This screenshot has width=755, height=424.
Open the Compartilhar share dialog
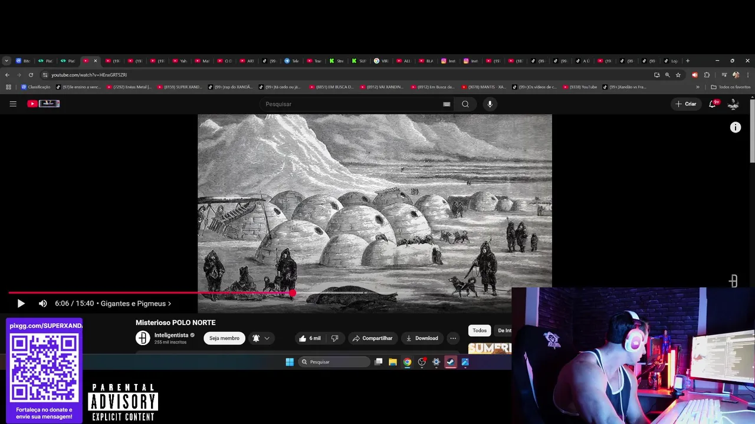point(372,338)
